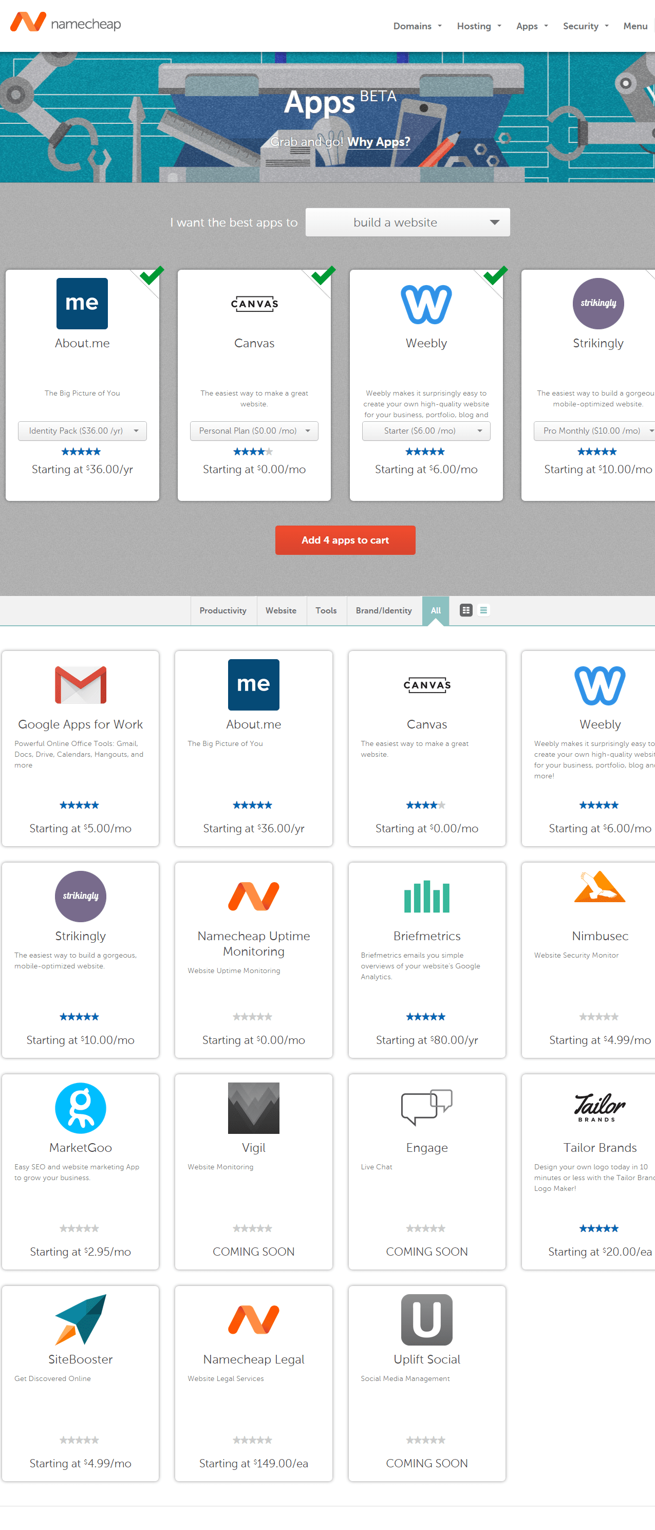Open Uplift Social U icon
This screenshot has width=655, height=1530.
click(x=427, y=1319)
